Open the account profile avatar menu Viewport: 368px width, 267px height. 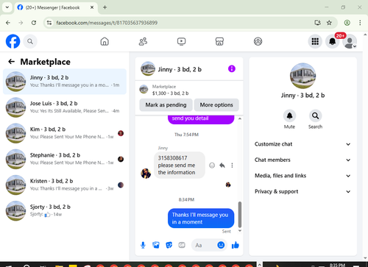350,41
